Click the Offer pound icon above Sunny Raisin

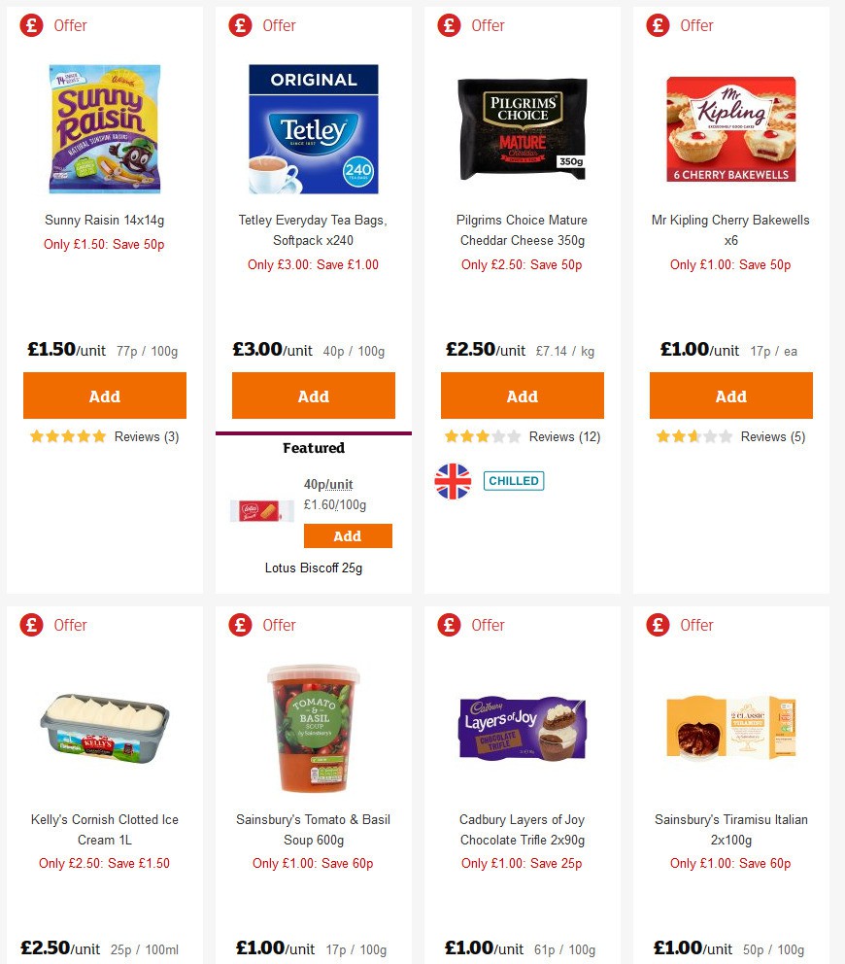(30, 26)
